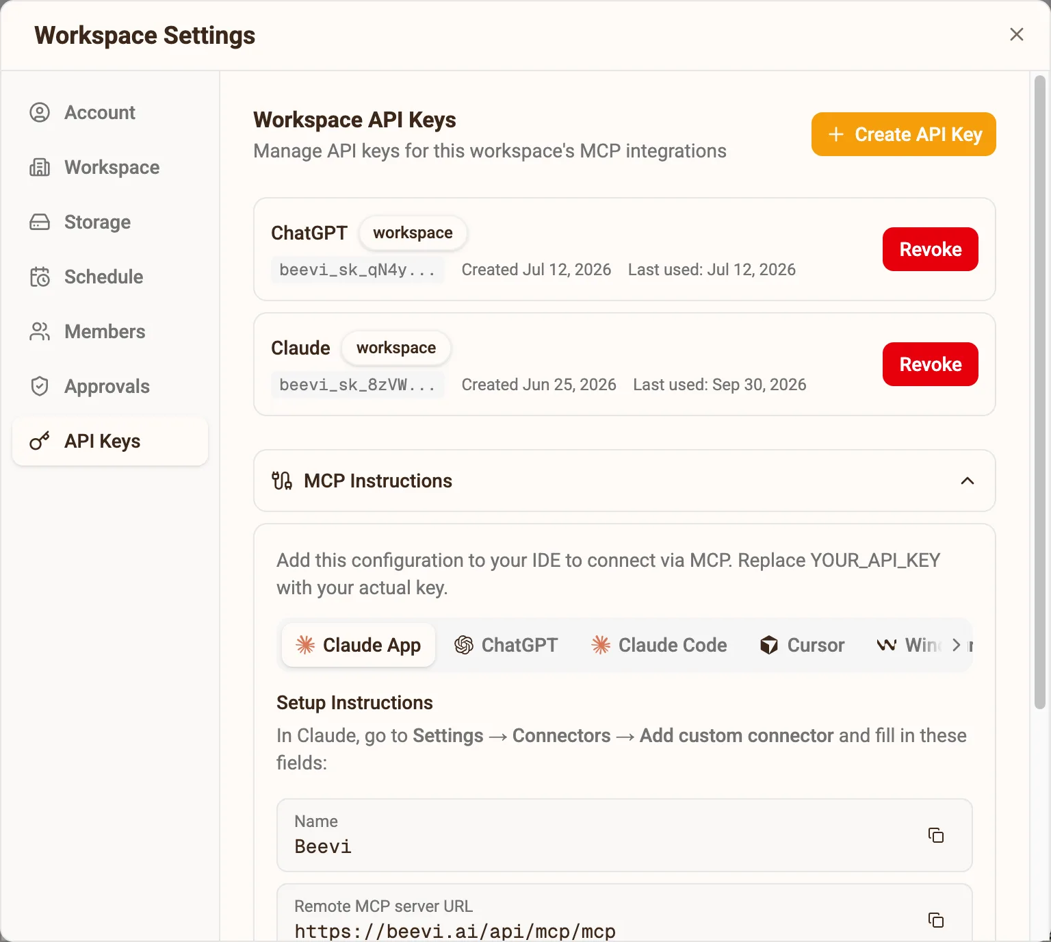The height and width of the screenshot is (942, 1051).
Task: Switch to the Claude App tab
Action: click(359, 645)
